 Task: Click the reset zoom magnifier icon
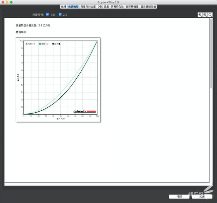pyautogui.click(x=210, y=15)
